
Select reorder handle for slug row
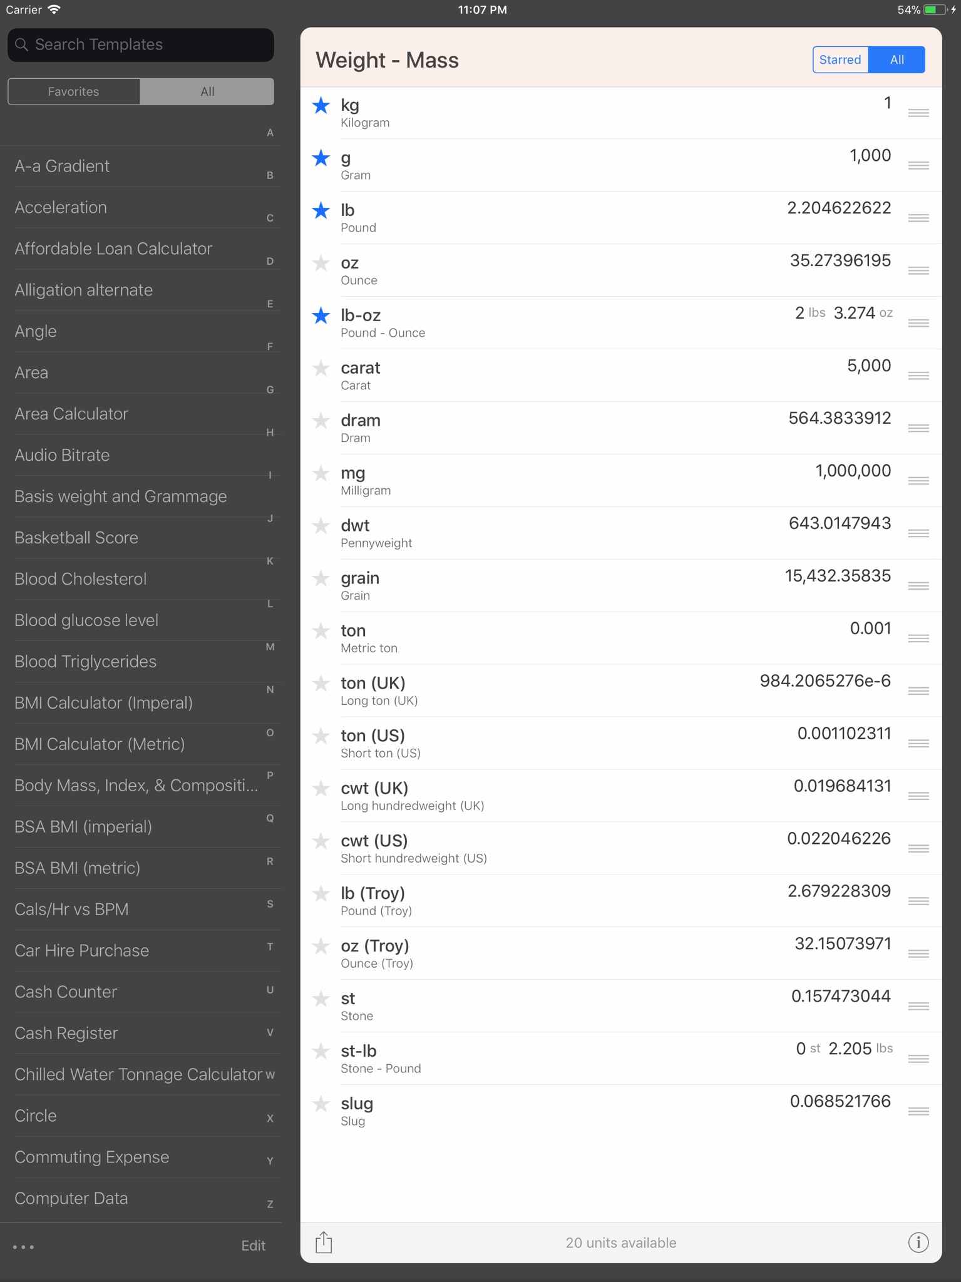pos(918,1111)
